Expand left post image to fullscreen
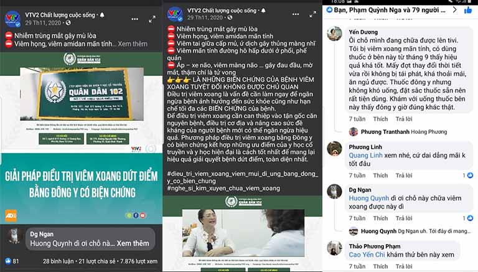Viewport: 478px width, 272px height. point(152,19)
